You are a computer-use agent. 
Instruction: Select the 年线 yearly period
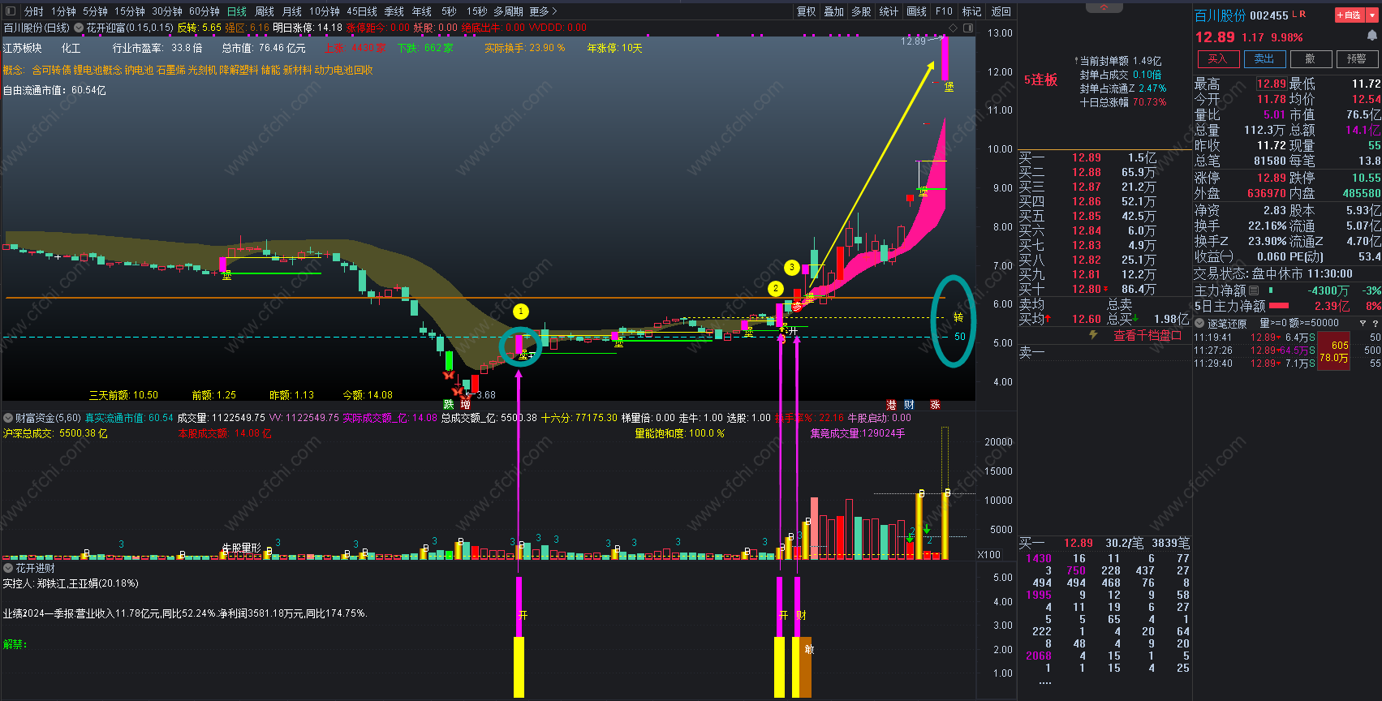coord(422,11)
